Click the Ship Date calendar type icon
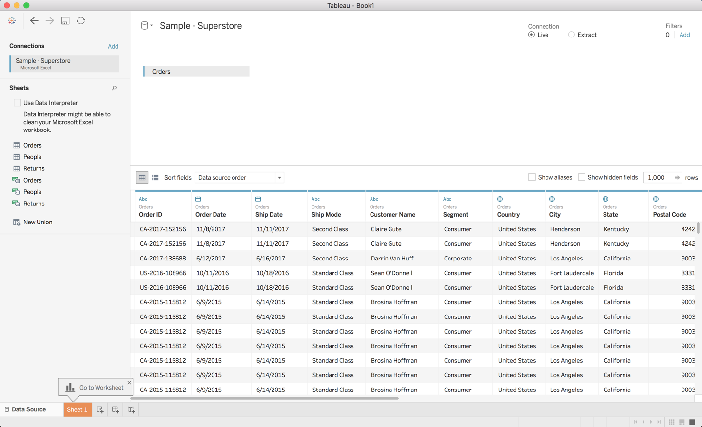The width and height of the screenshot is (702, 427). click(x=258, y=199)
